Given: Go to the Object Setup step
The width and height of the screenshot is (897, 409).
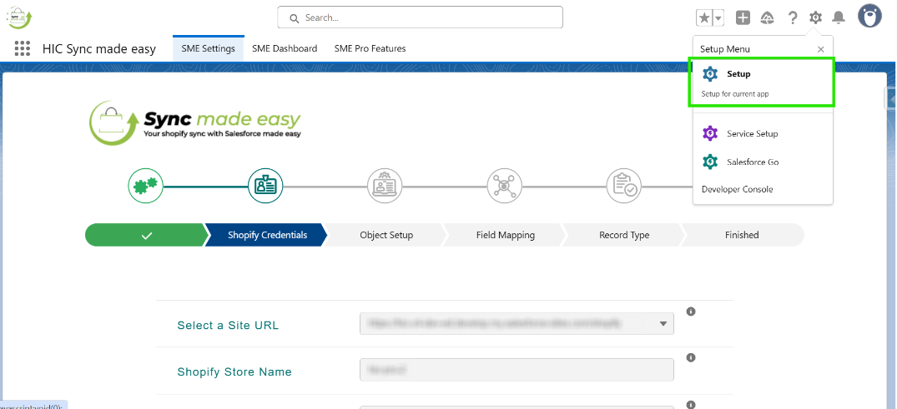Looking at the screenshot, I should 386,235.
